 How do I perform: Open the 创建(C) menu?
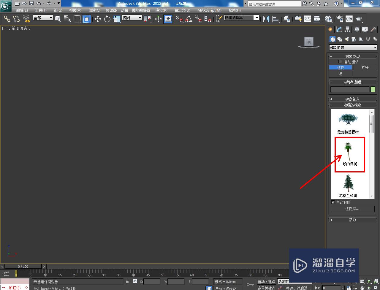(94, 10)
